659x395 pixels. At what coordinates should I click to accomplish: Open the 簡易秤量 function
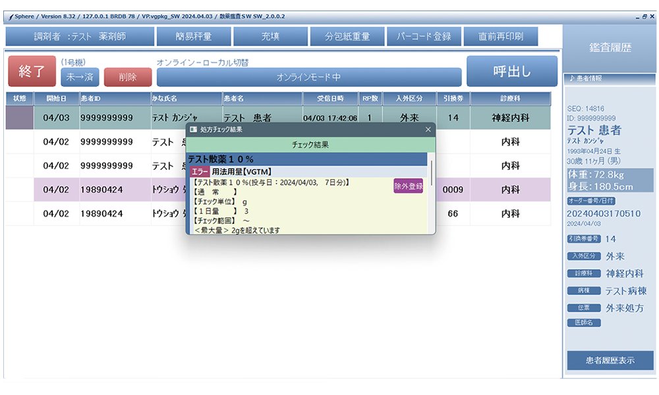coord(194,36)
